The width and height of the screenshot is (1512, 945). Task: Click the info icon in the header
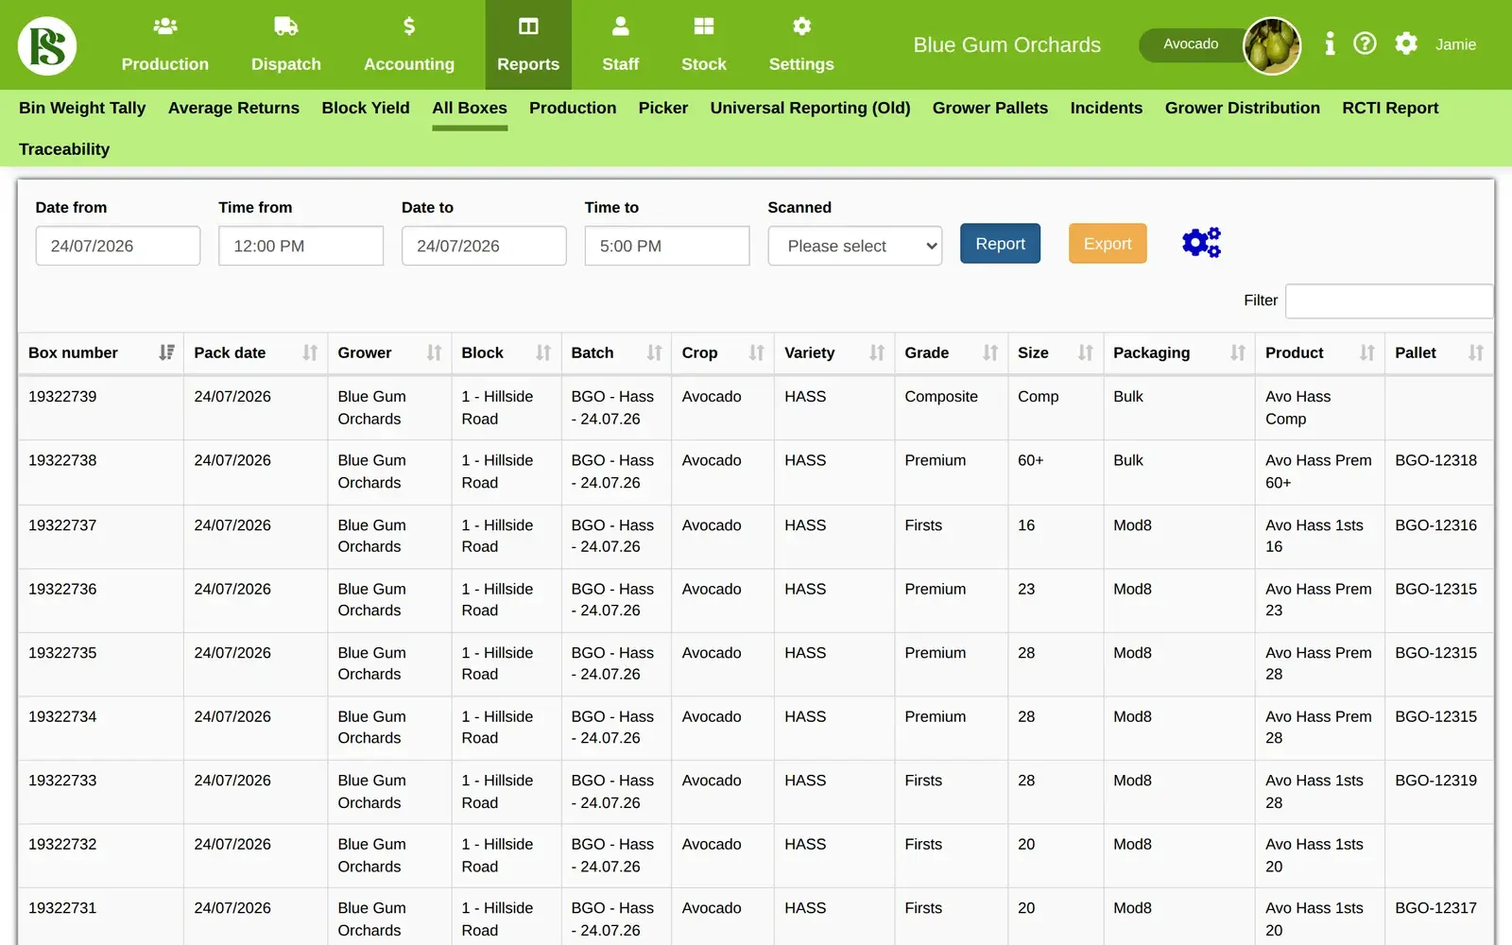(1330, 43)
